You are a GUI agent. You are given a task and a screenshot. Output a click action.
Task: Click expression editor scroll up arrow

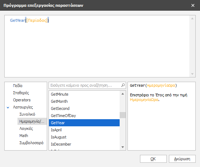coord(192,19)
